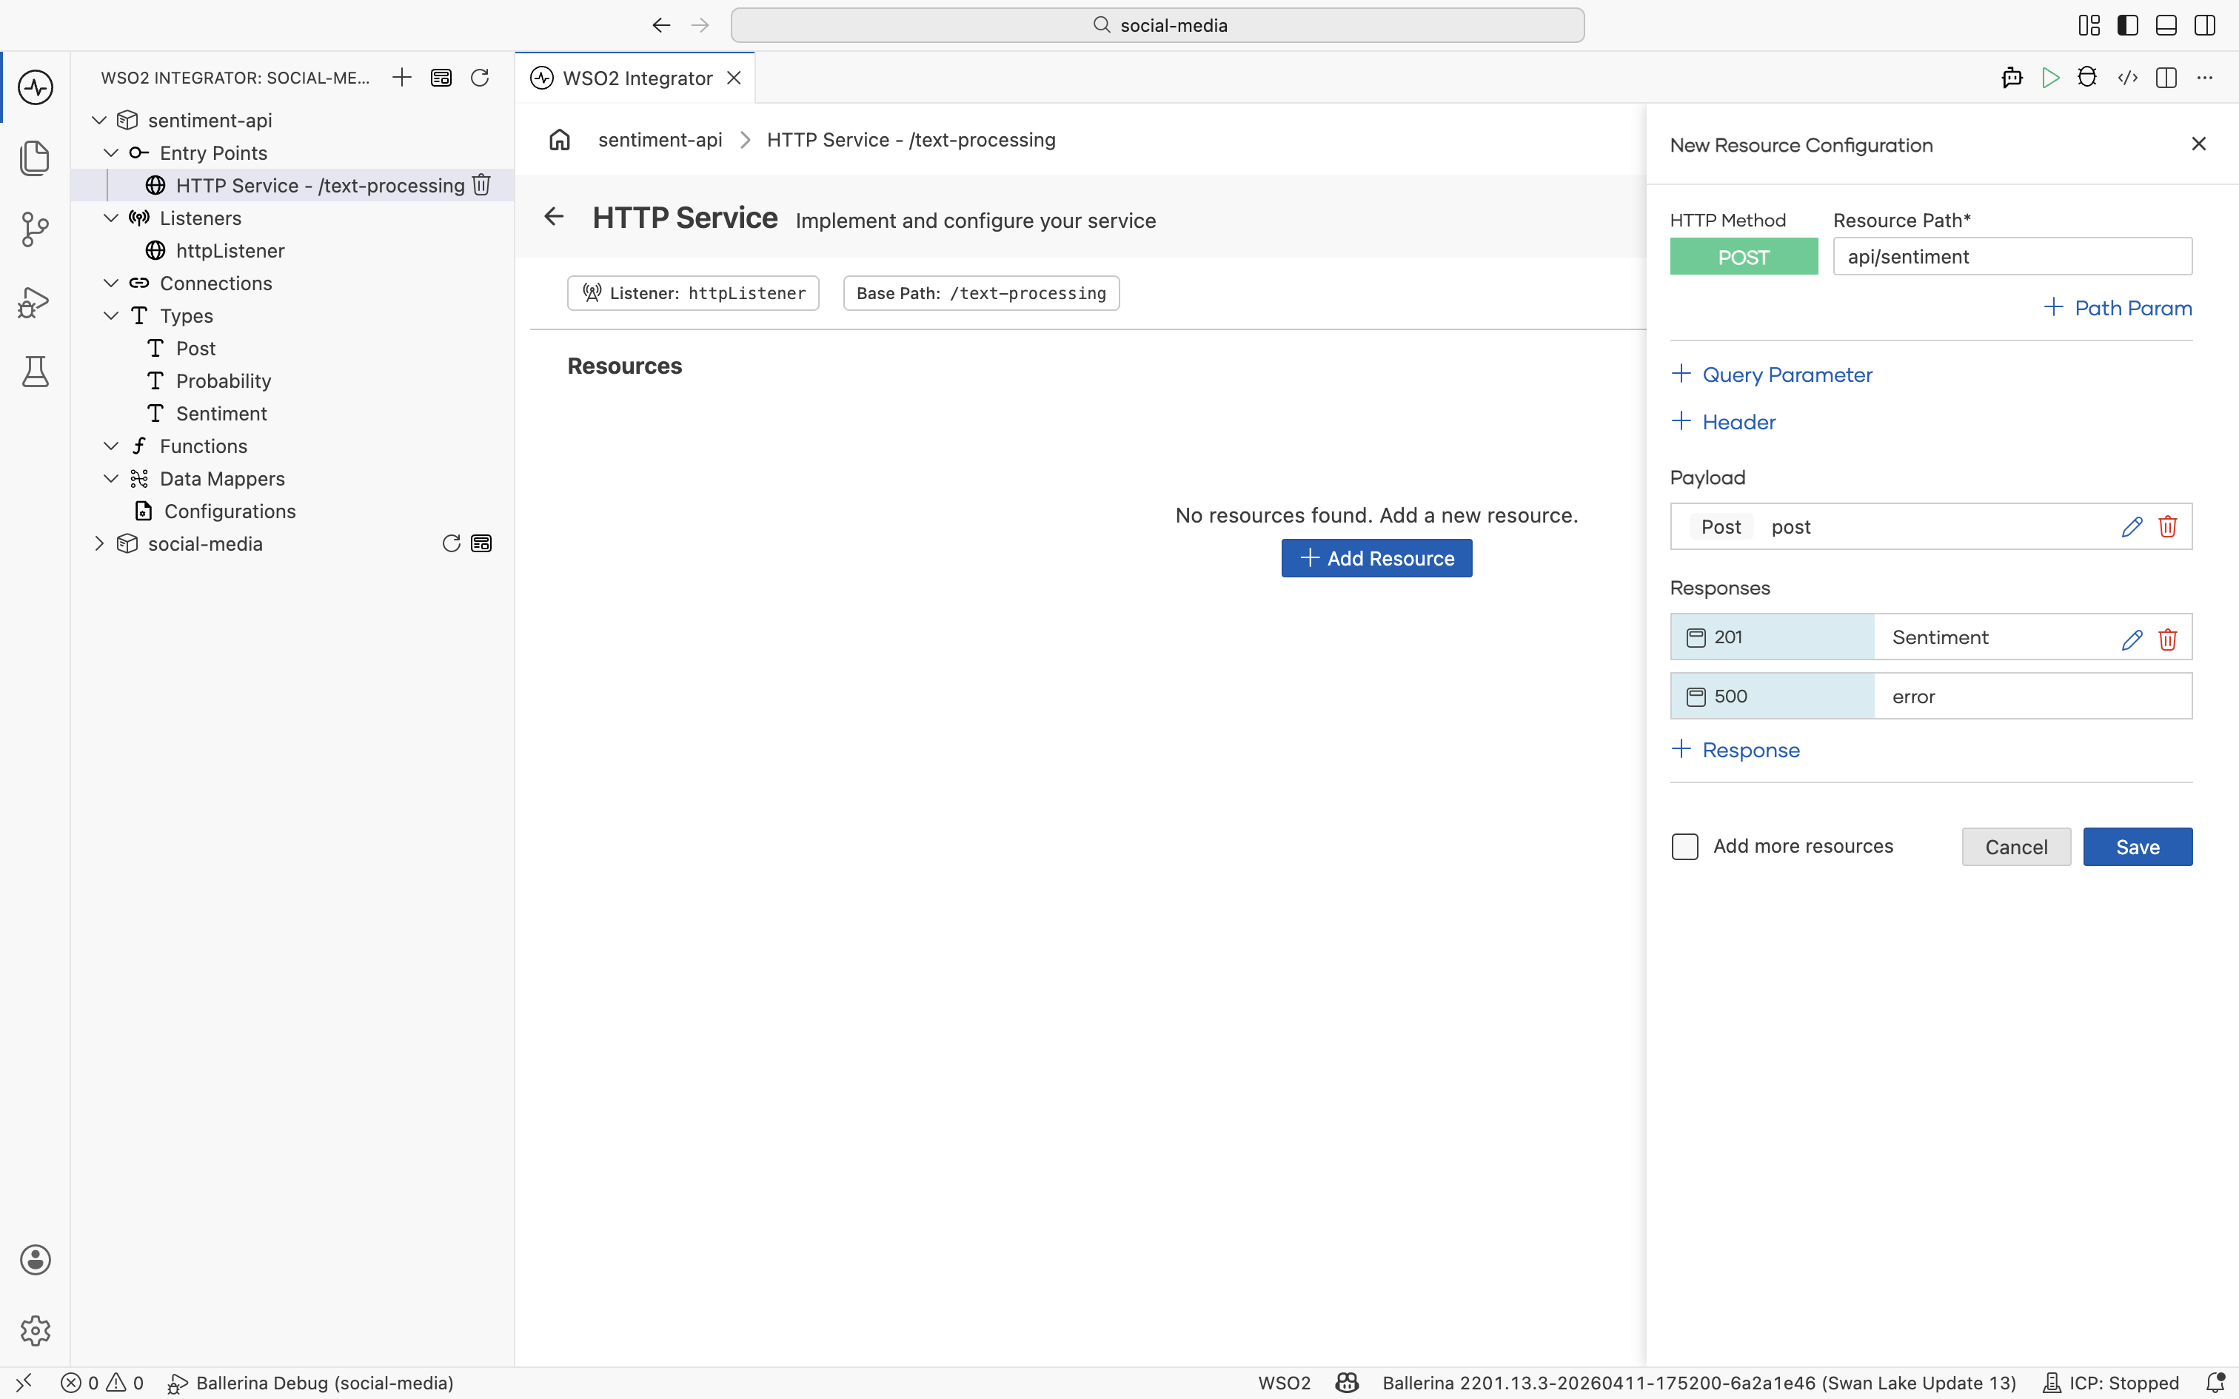Collapse the Listeners node

[111, 218]
